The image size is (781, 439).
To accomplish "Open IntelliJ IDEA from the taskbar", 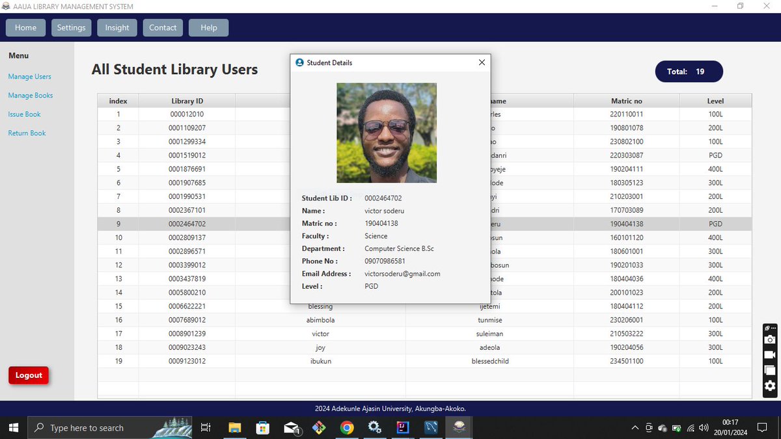I will point(403,427).
